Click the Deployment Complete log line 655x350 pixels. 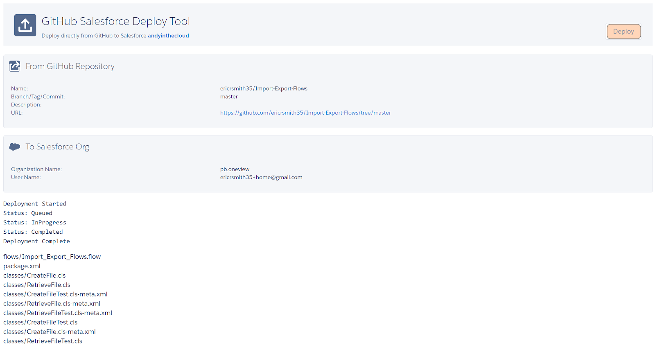(x=36, y=242)
